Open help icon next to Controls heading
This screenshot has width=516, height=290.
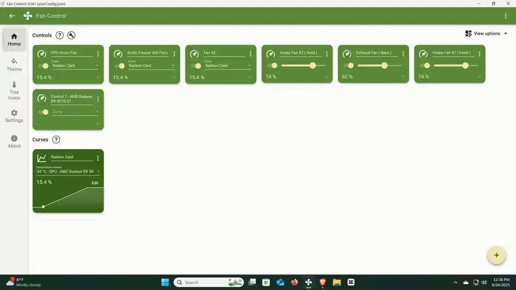click(60, 35)
